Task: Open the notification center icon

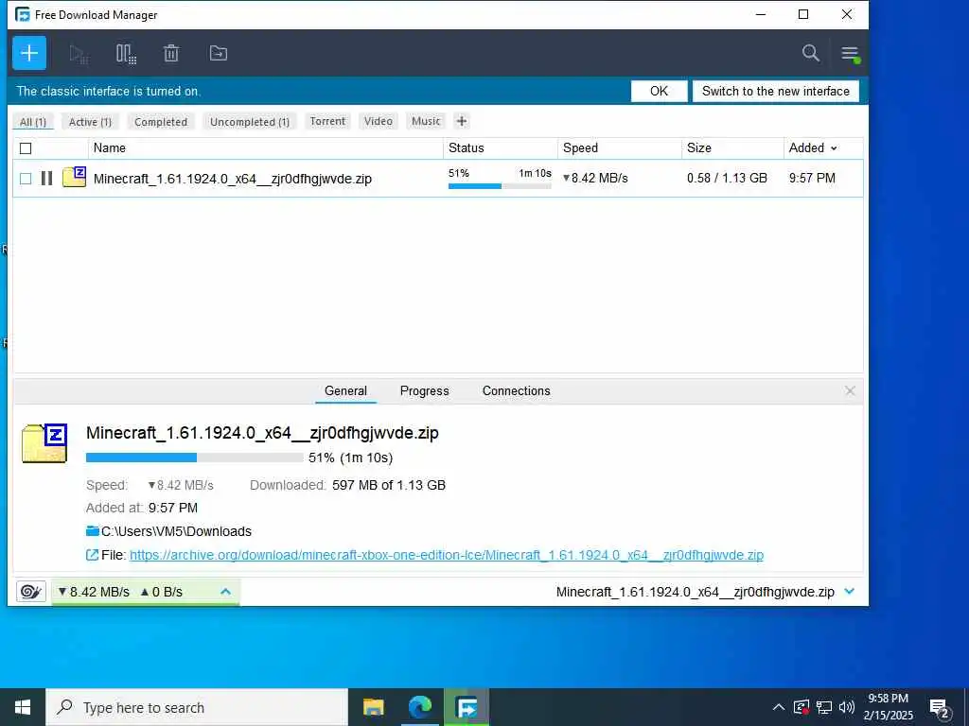Action: point(940,709)
